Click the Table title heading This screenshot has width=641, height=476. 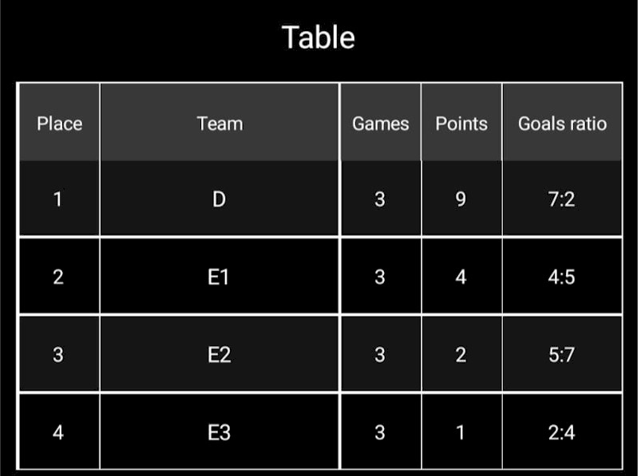[x=319, y=37]
